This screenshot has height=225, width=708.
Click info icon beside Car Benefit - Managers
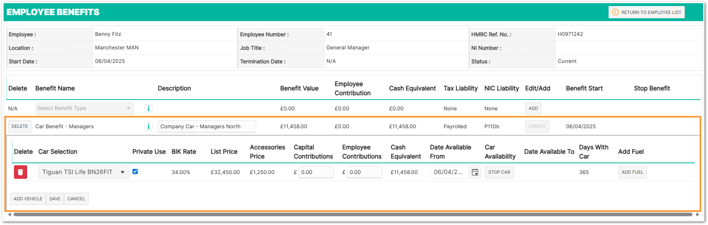point(148,126)
